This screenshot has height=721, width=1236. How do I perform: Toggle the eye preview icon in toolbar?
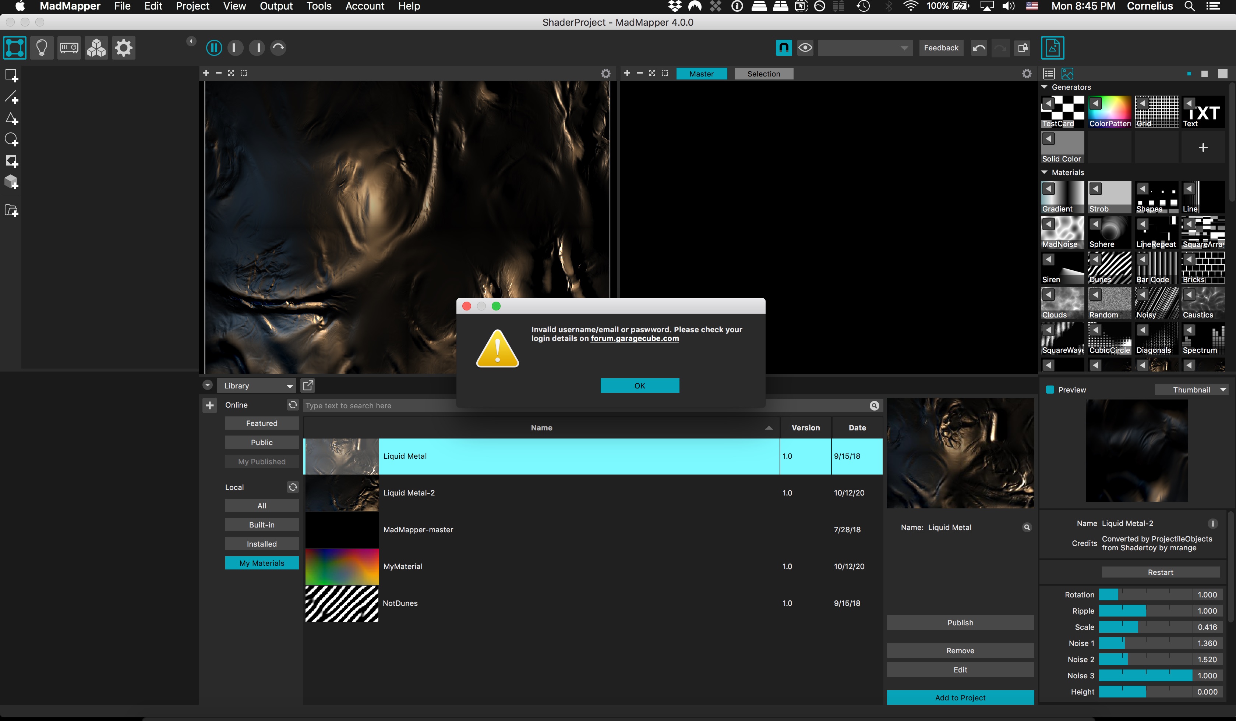pos(806,47)
